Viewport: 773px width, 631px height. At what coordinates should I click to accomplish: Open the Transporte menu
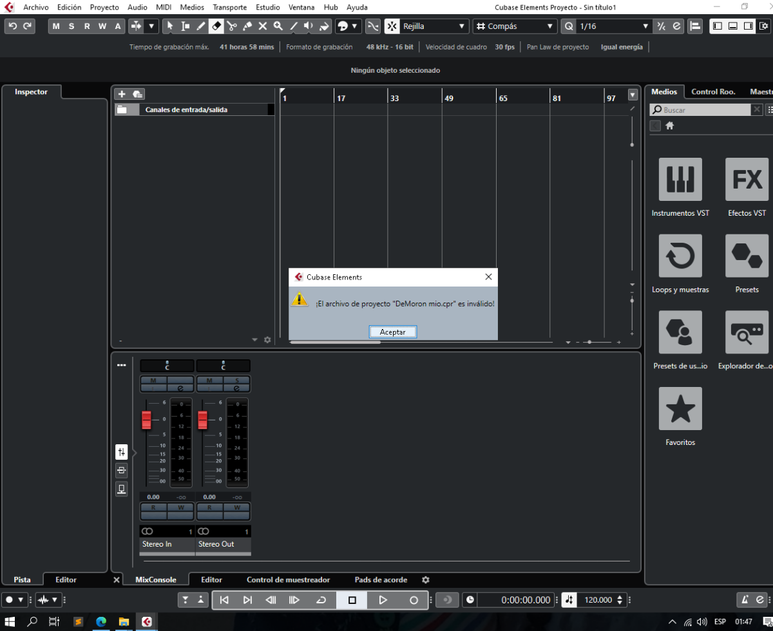click(x=230, y=8)
